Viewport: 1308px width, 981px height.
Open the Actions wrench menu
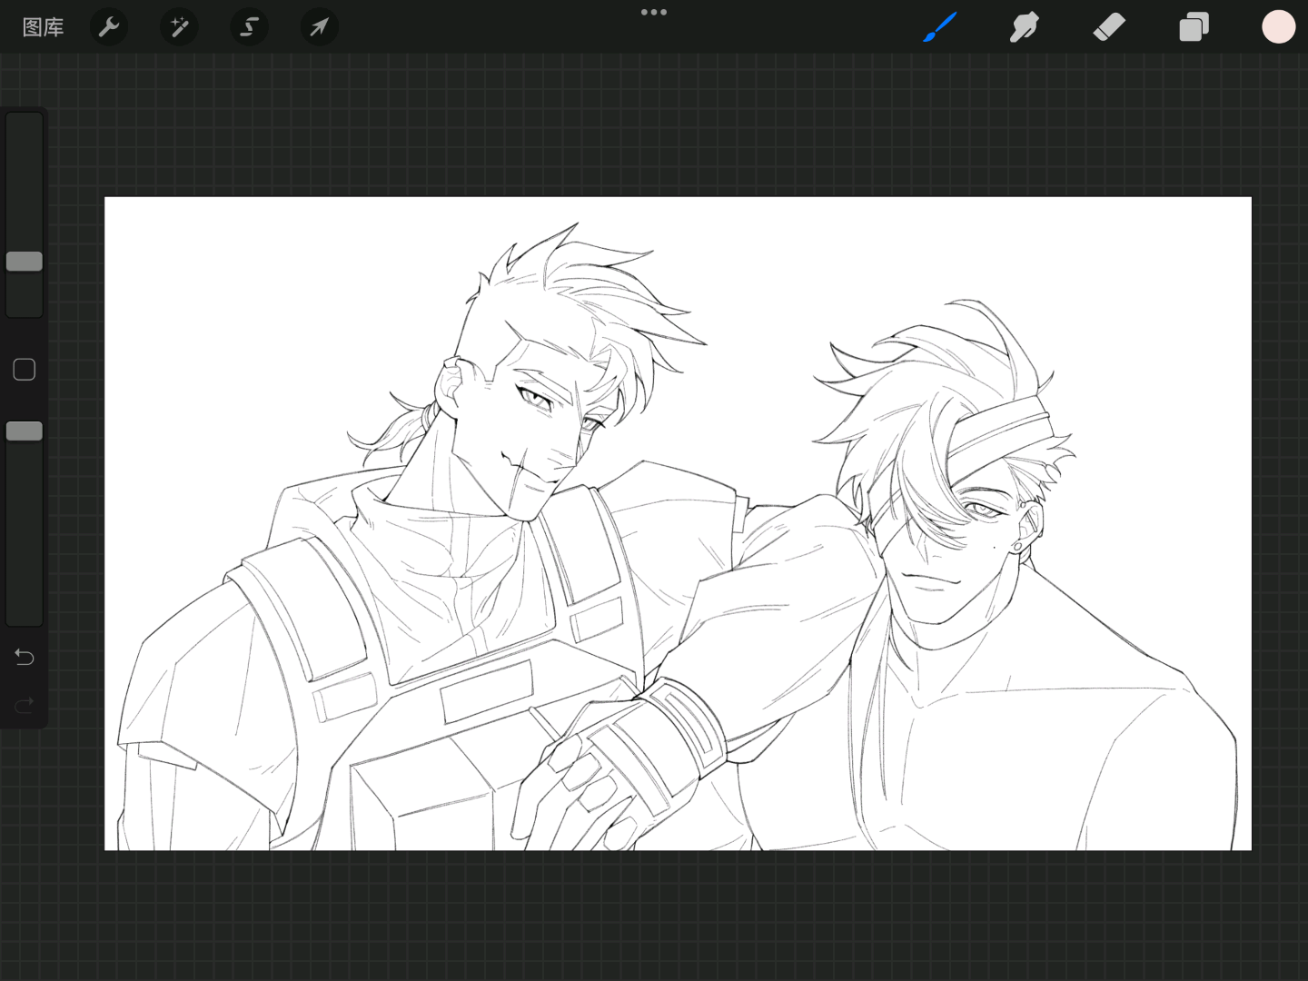point(109,27)
